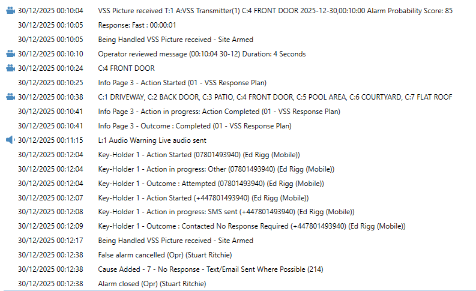This screenshot has width=476, height=291.
Task: Click speaker icon for Audio Warning entry
Action: 10,140
